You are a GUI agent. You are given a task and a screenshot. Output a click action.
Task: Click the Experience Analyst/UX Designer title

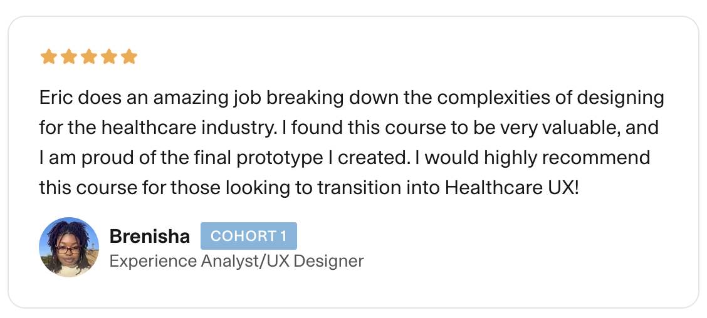point(236,260)
